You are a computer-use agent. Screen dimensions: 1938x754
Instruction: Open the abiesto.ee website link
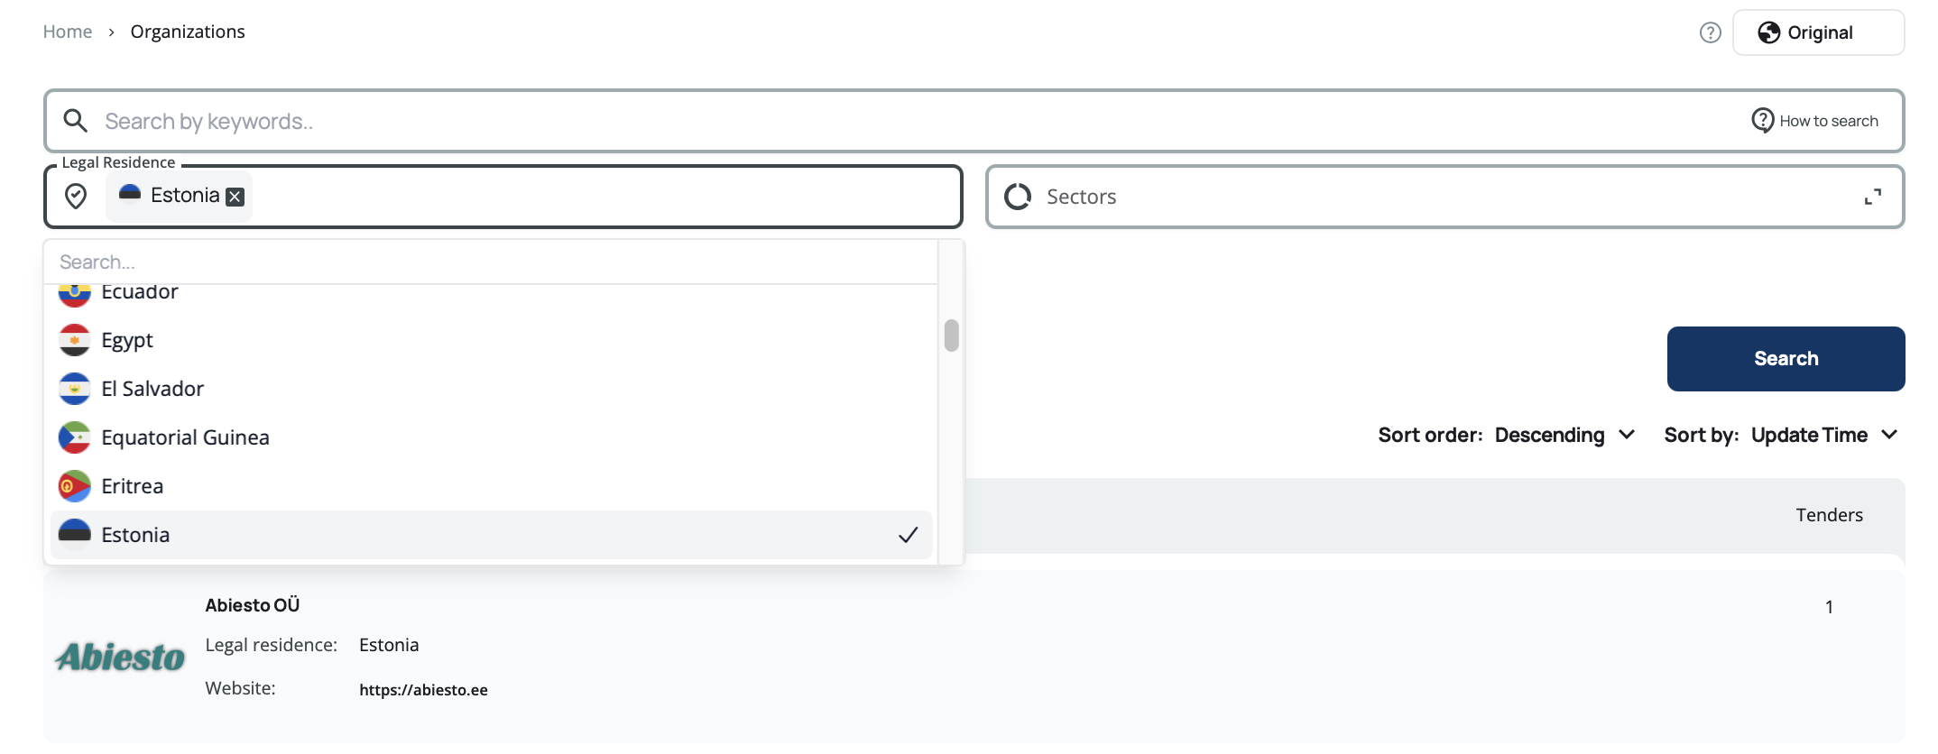[x=423, y=690]
